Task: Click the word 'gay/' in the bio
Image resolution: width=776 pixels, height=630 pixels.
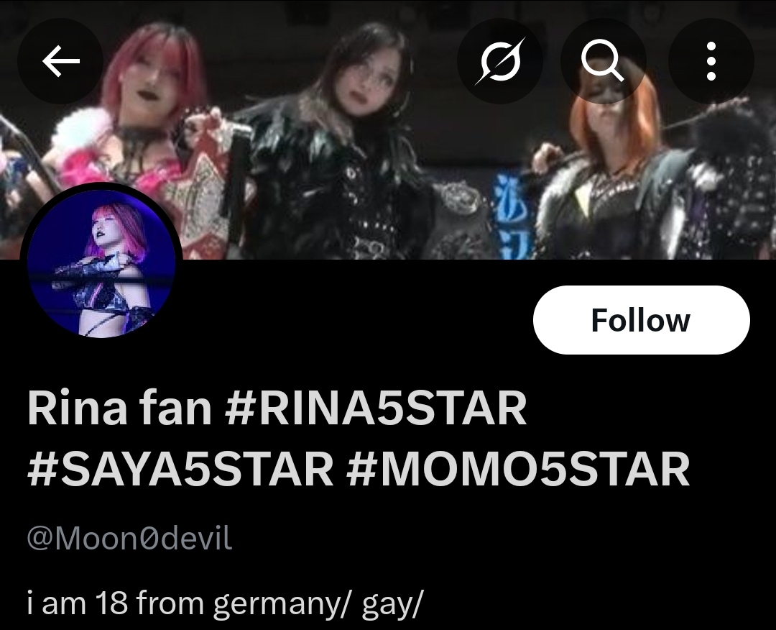Action: pyautogui.click(x=394, y=604)
